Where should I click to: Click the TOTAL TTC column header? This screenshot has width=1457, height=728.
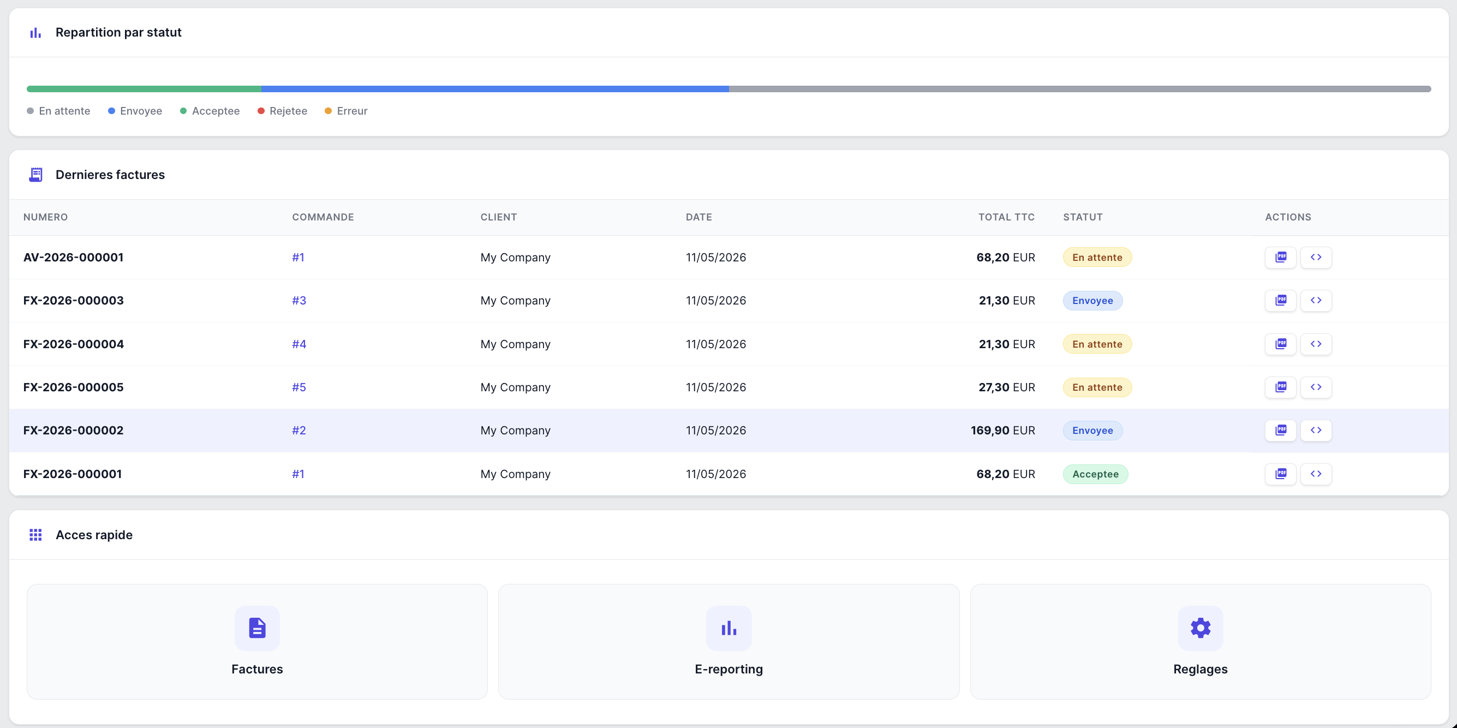click(1006, 217)
